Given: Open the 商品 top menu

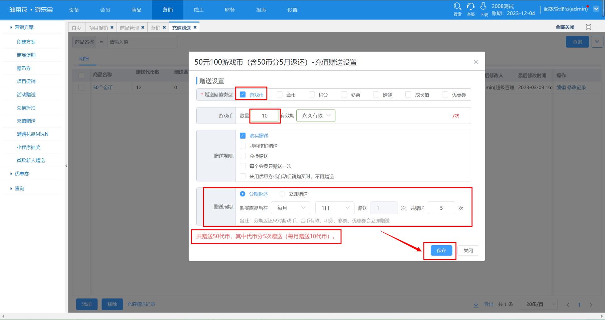Looking at the screenshot, I should coord(136,10).
